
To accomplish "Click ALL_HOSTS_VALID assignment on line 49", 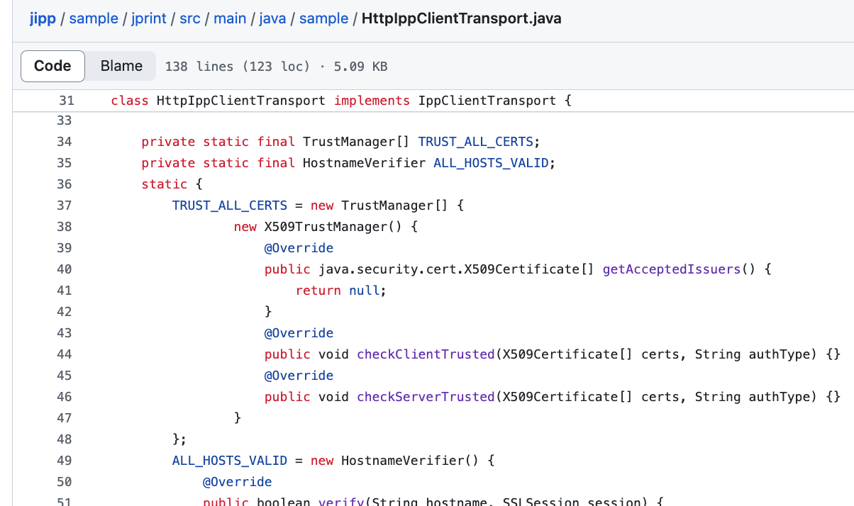I will [x=230, y=461].
